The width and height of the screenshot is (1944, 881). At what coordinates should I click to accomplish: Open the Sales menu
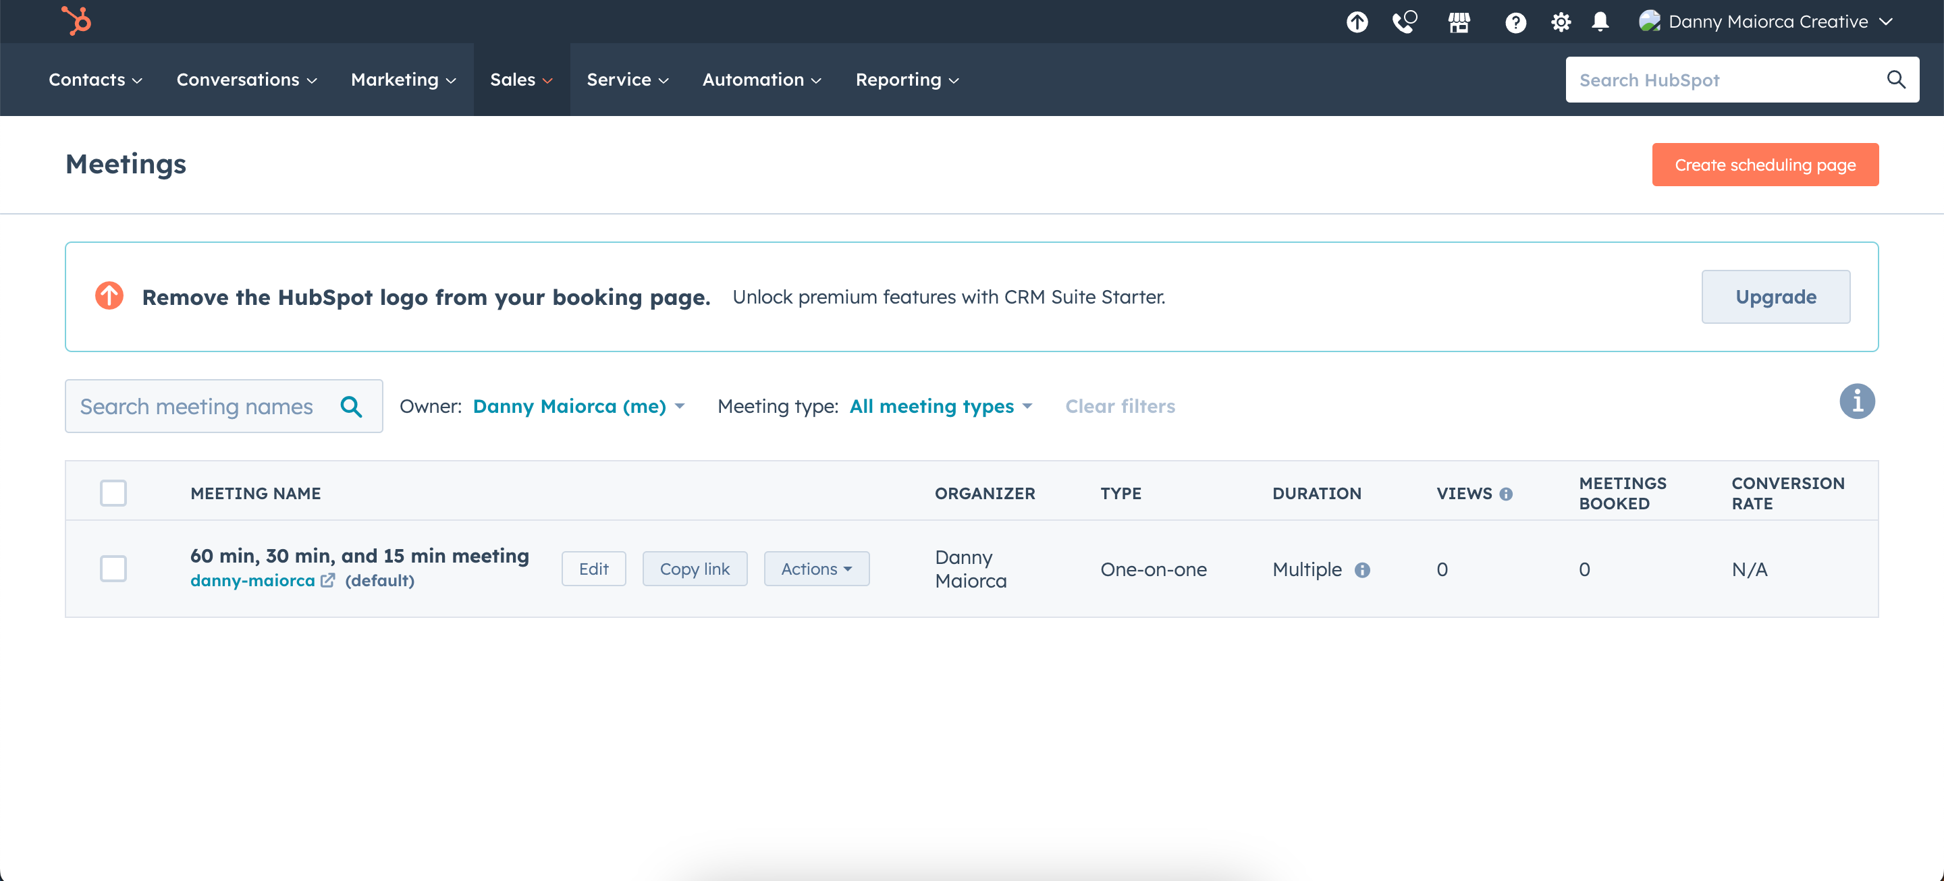tap(520, 79)
